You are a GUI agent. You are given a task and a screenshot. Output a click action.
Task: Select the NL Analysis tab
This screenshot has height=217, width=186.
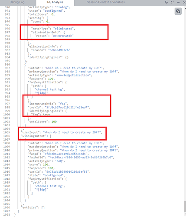(55, 2)
